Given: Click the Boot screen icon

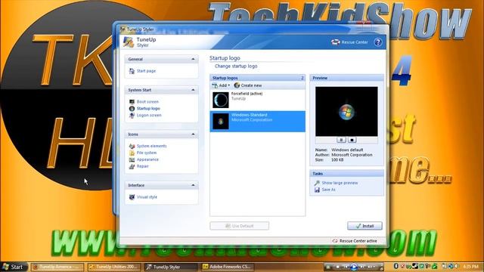Looking at the screenshot, I should click(132, 102).
